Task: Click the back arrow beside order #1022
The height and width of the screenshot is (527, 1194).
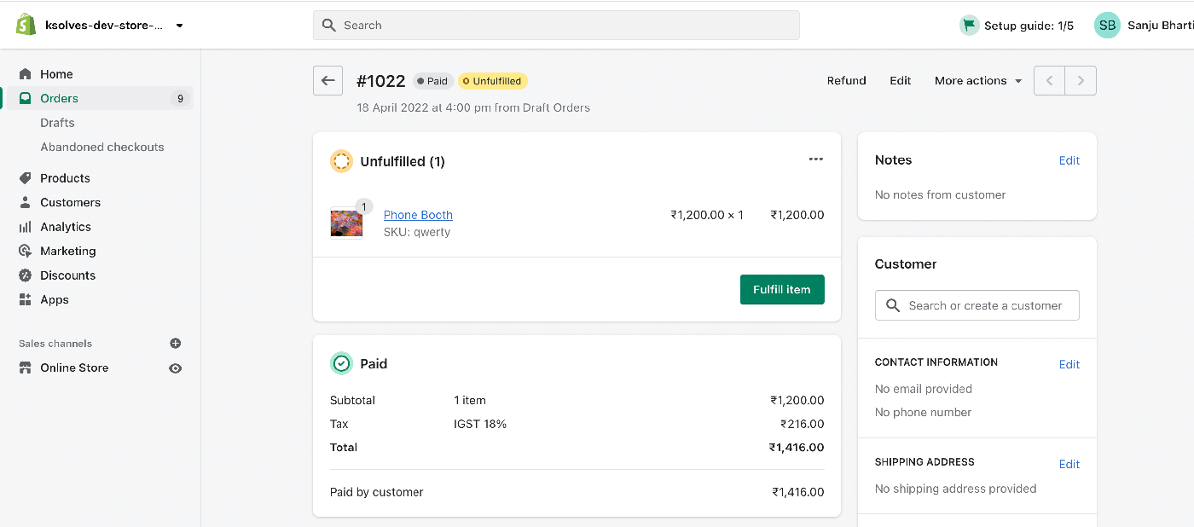Action: 328,81
